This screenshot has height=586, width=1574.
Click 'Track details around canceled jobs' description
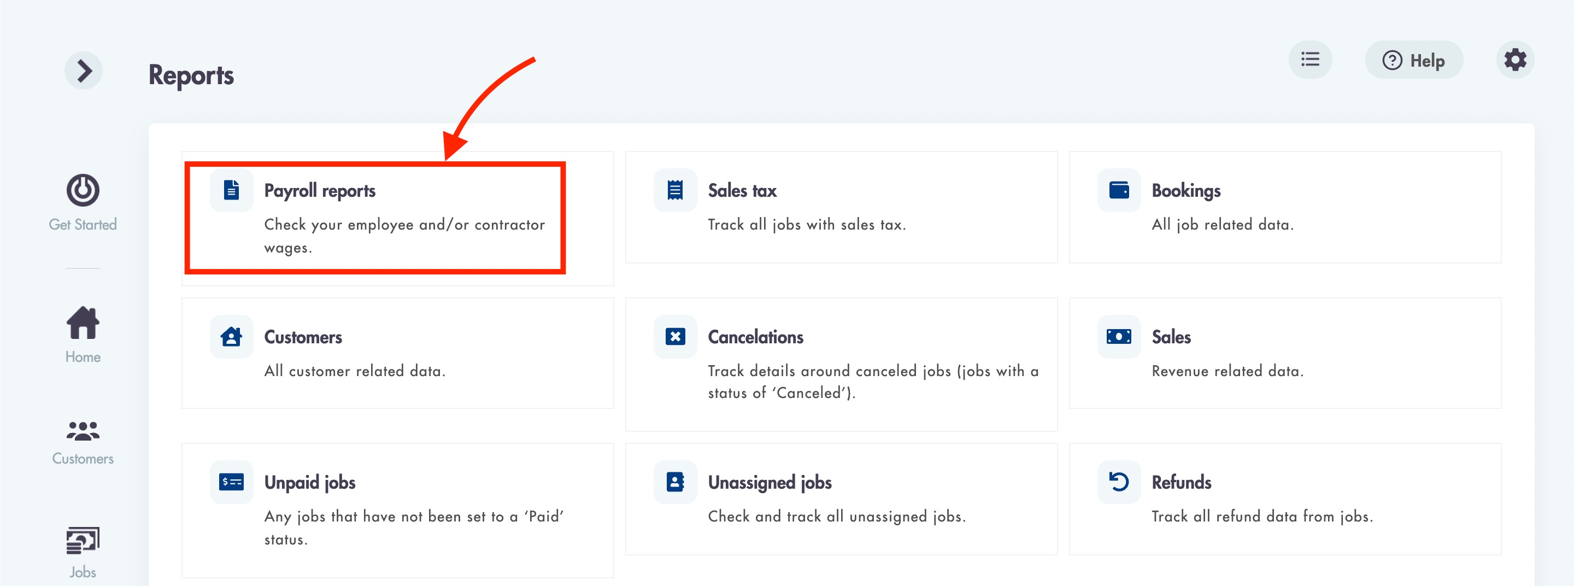coord(873,382)
